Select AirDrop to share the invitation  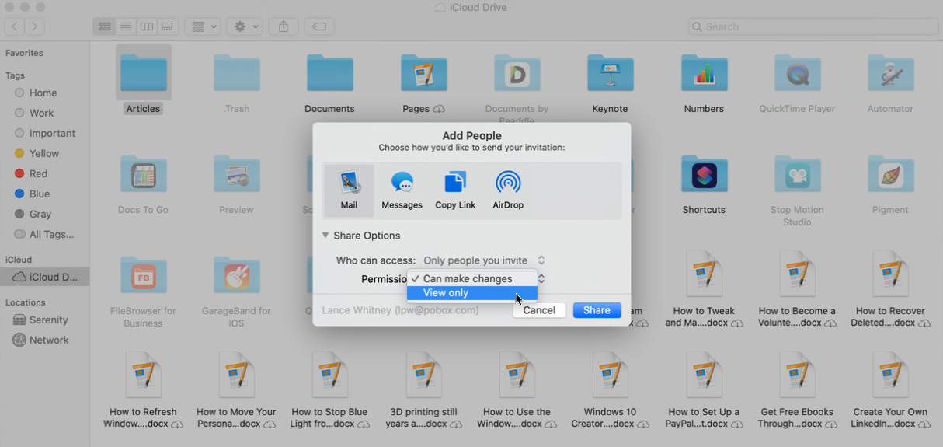508,191
